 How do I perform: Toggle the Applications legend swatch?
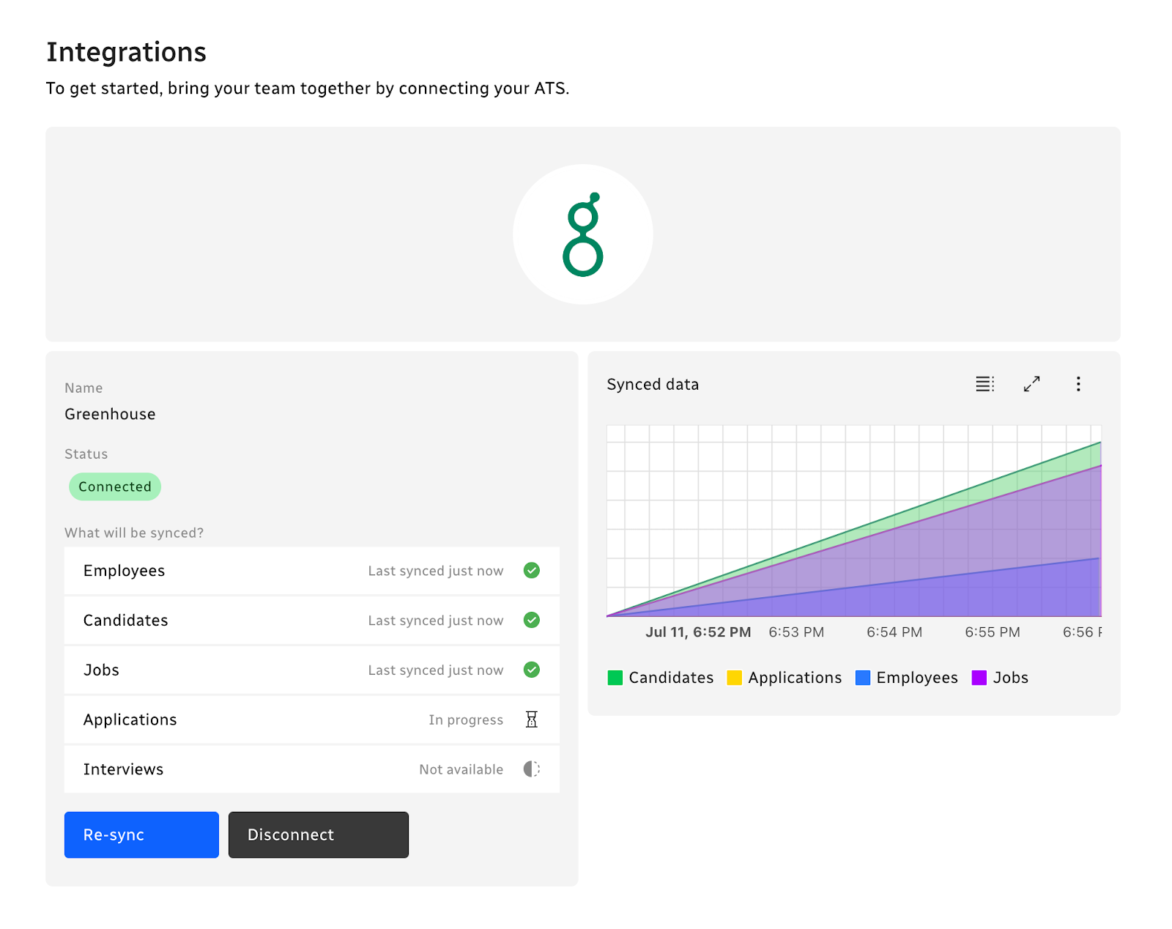pos(734,678)
